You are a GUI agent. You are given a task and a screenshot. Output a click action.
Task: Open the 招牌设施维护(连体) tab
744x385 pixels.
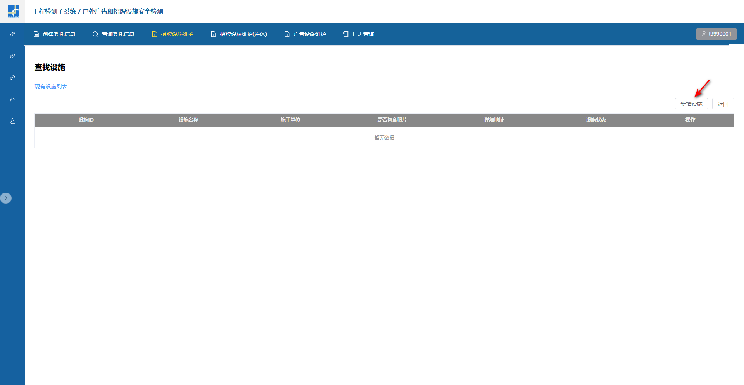[239, 34]
